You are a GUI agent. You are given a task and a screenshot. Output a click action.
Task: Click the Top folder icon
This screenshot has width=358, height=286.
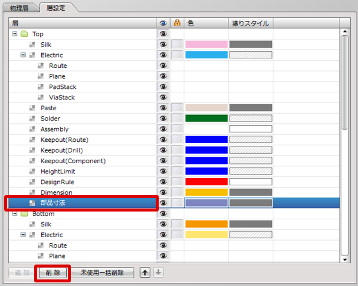pos(24,34)
